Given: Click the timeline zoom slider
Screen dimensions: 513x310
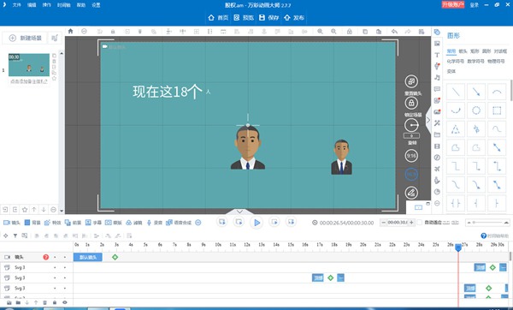Looking at the screenshot, I should 487,223.
